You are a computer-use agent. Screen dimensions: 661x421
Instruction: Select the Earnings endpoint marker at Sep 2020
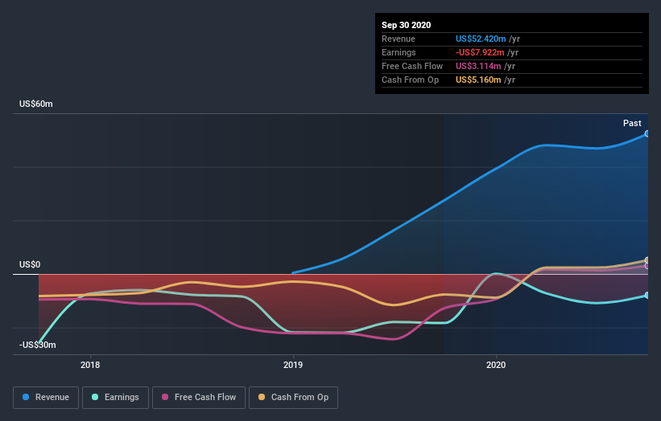pyautogui.click(x=647, y=295)
